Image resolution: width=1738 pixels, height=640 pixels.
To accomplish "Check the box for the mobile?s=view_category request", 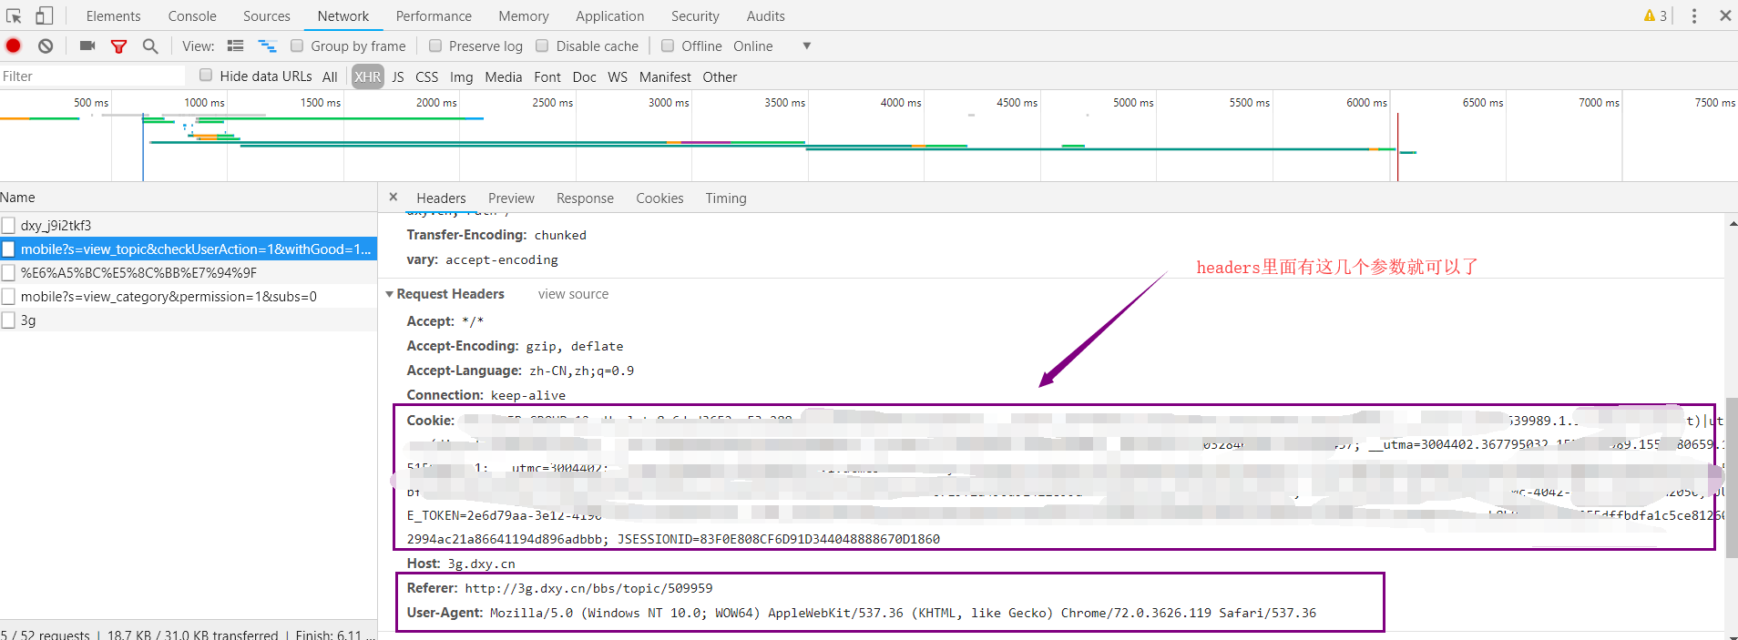I will [8, 296].
